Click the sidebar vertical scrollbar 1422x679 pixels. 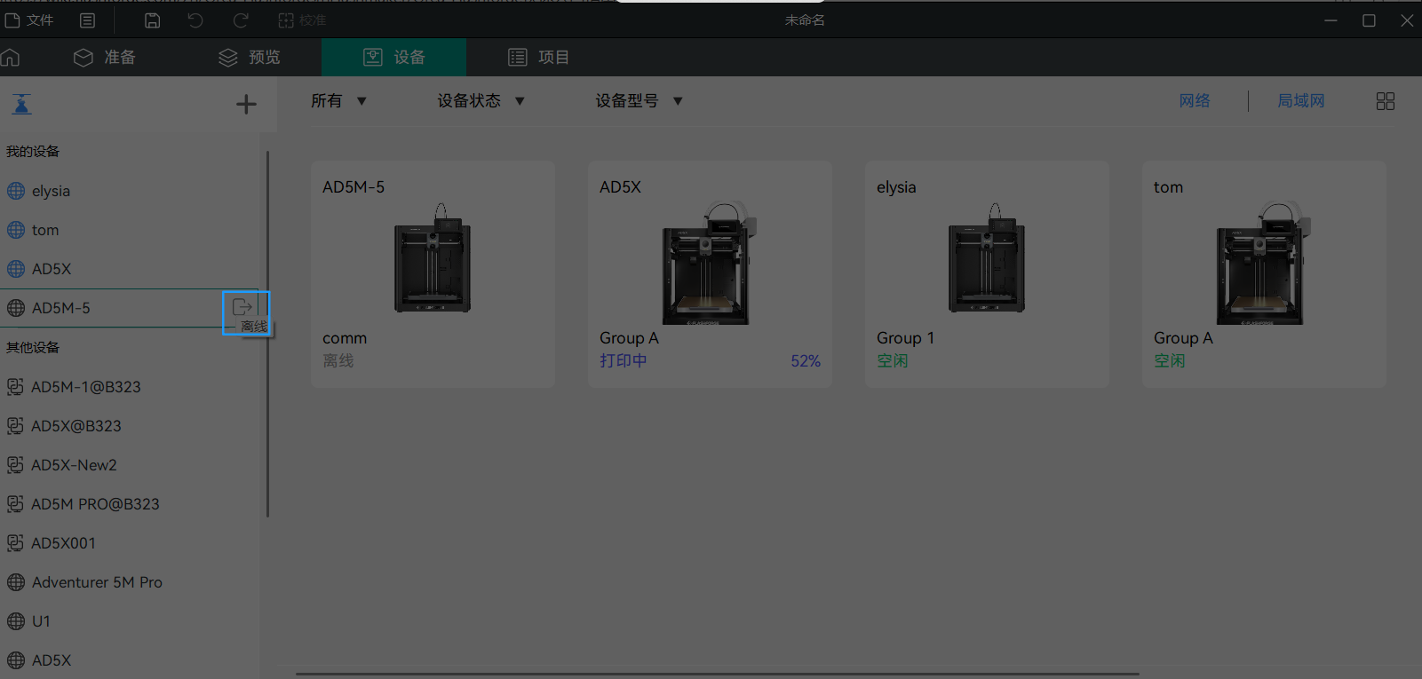click(267, 334)
